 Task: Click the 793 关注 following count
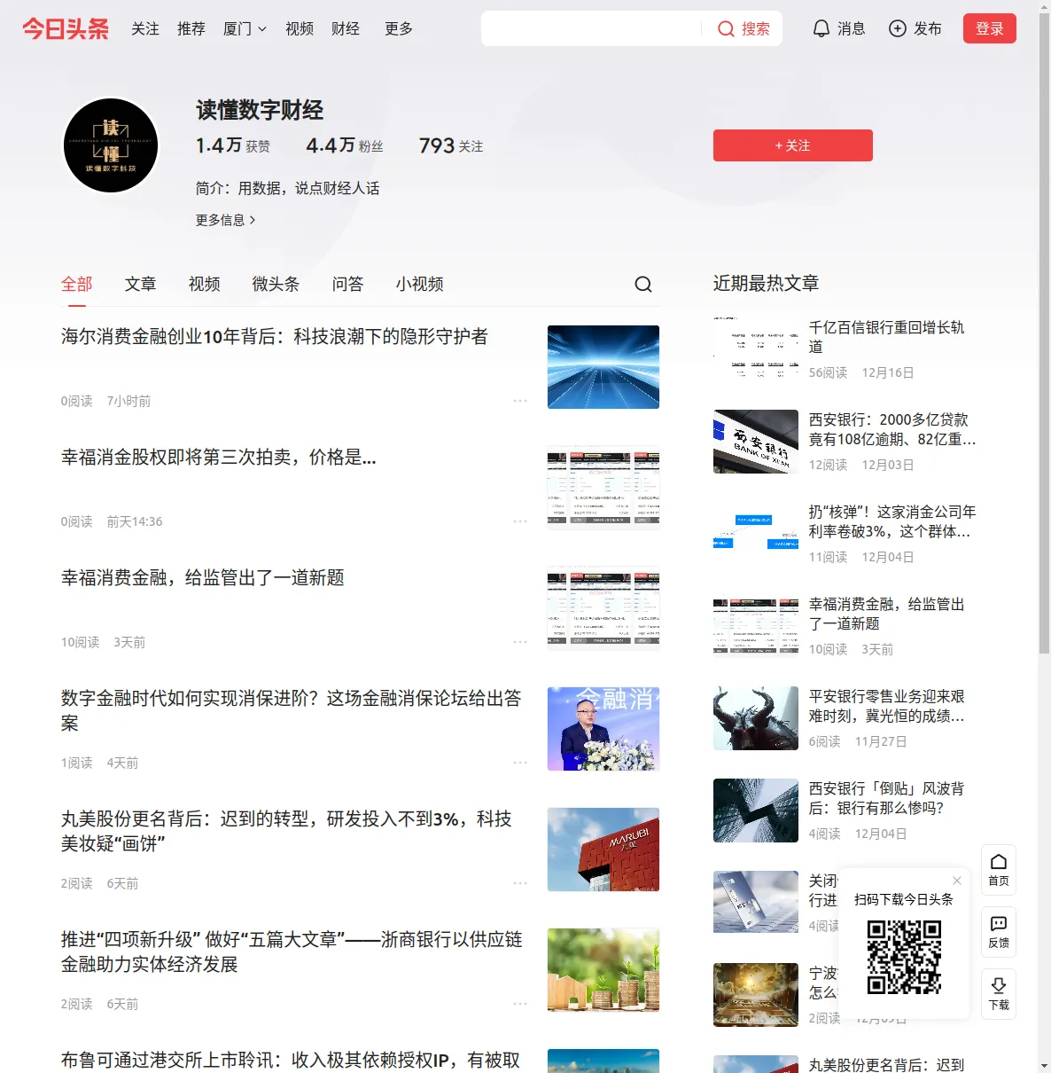tap(451, 145)
